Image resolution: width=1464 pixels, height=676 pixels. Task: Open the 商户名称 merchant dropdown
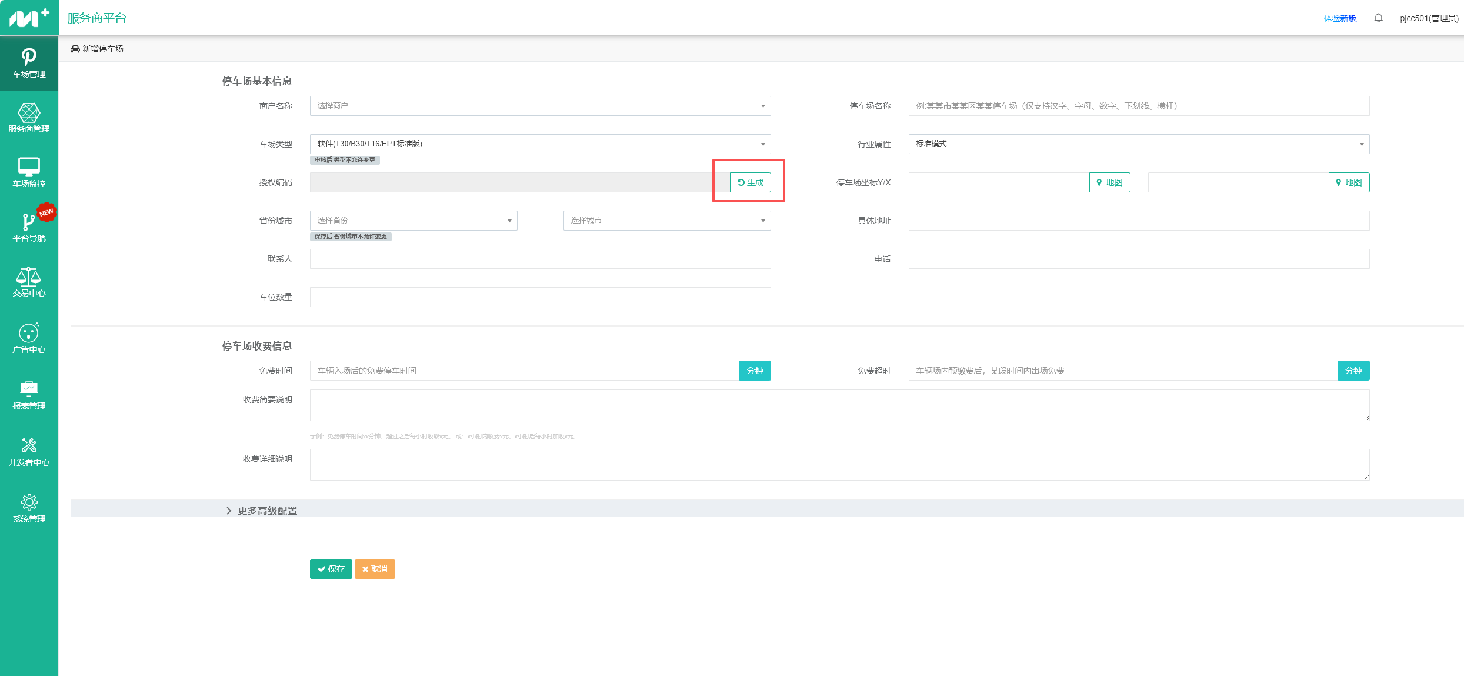[x=540, y=106]
